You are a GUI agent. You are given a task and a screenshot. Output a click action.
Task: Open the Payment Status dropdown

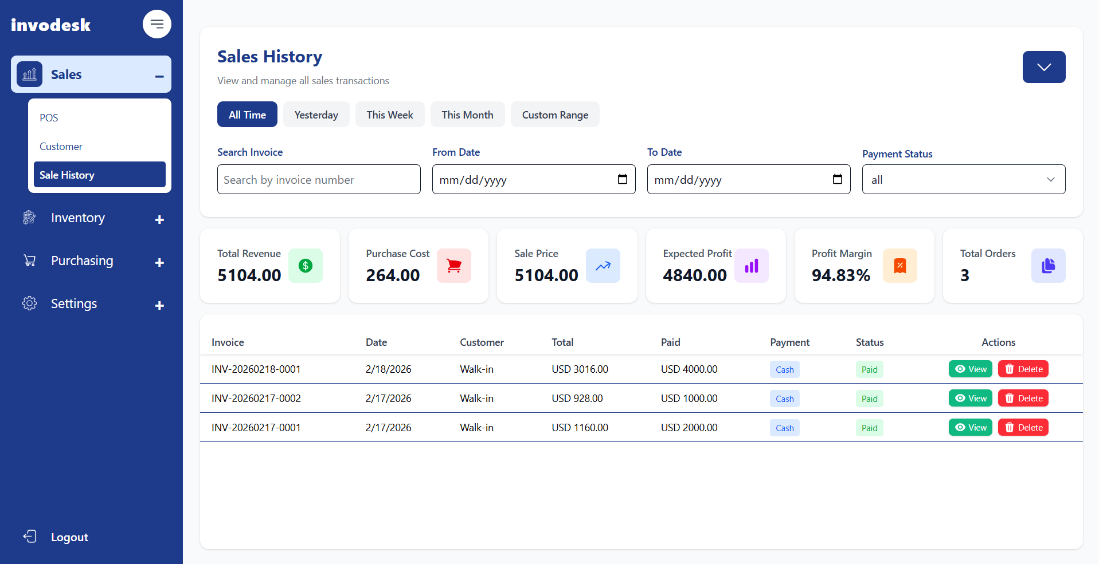(x=963, y=179)
